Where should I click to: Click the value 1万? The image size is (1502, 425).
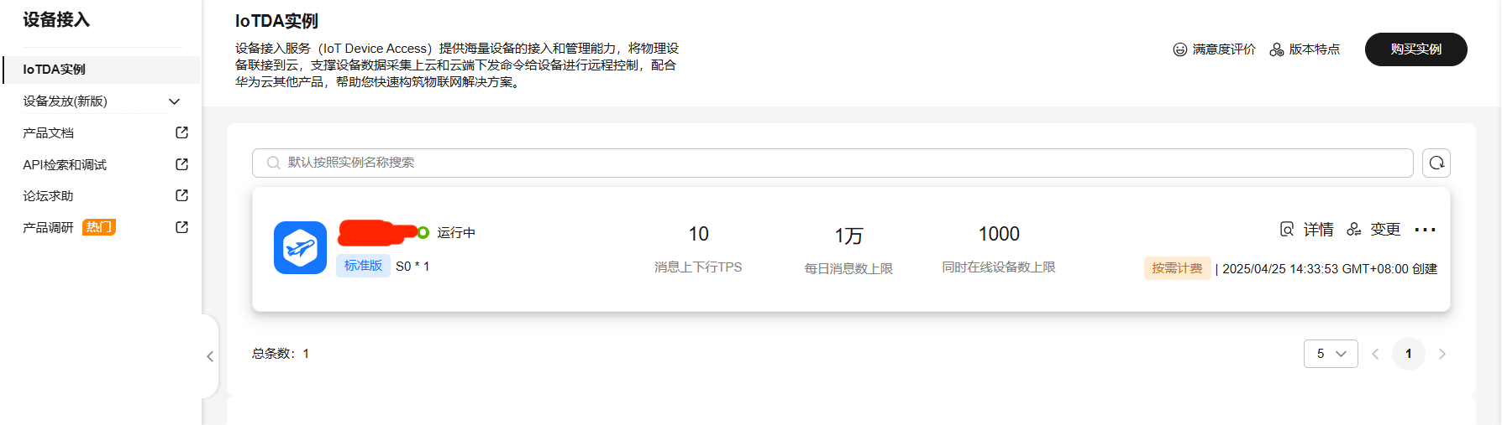(848, 236)
